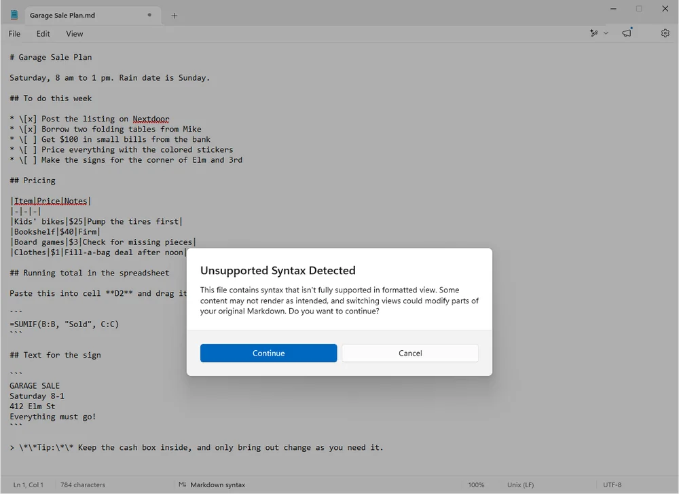
Task: Click the misspelled word Nextdoor
Action: coord(151,119)
